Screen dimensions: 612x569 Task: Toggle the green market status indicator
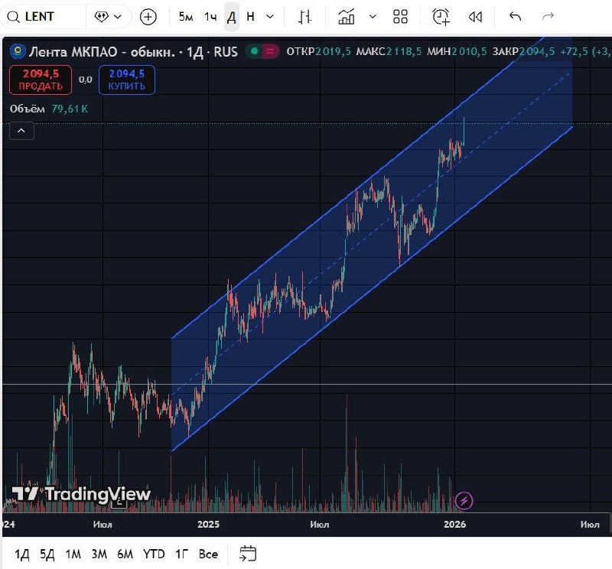tap(255, 51)
